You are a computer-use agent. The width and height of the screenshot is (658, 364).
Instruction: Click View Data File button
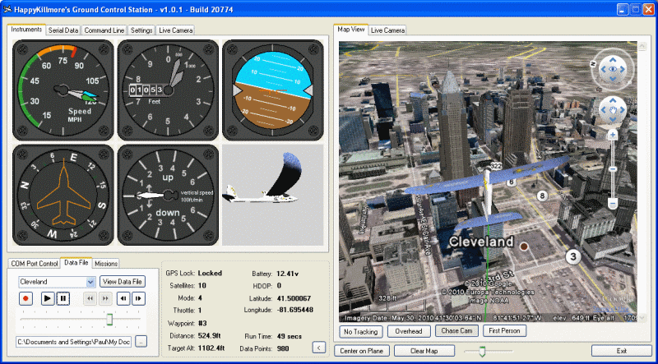[123, 282]
